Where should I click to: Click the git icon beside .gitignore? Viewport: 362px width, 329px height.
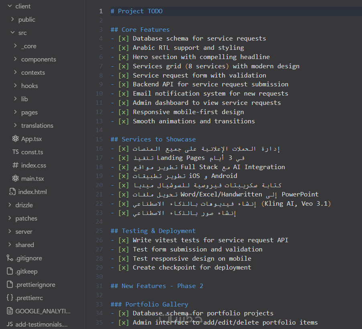10,258
